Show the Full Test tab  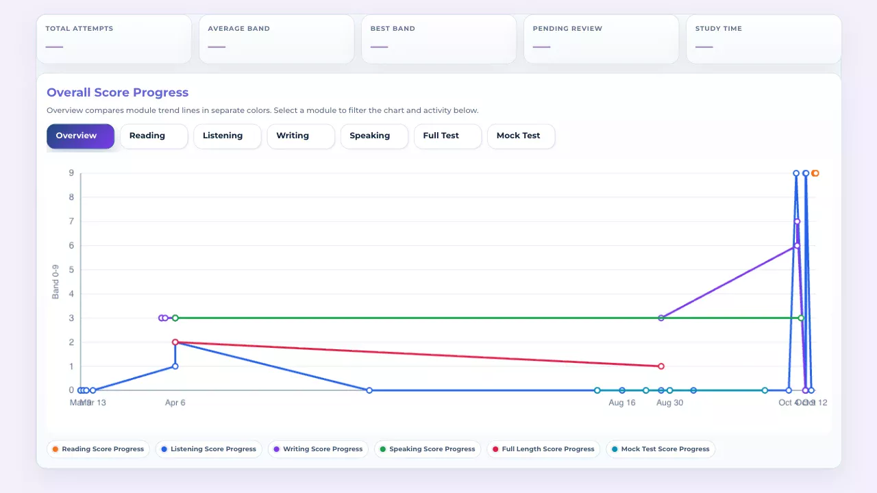pos(448,136)
